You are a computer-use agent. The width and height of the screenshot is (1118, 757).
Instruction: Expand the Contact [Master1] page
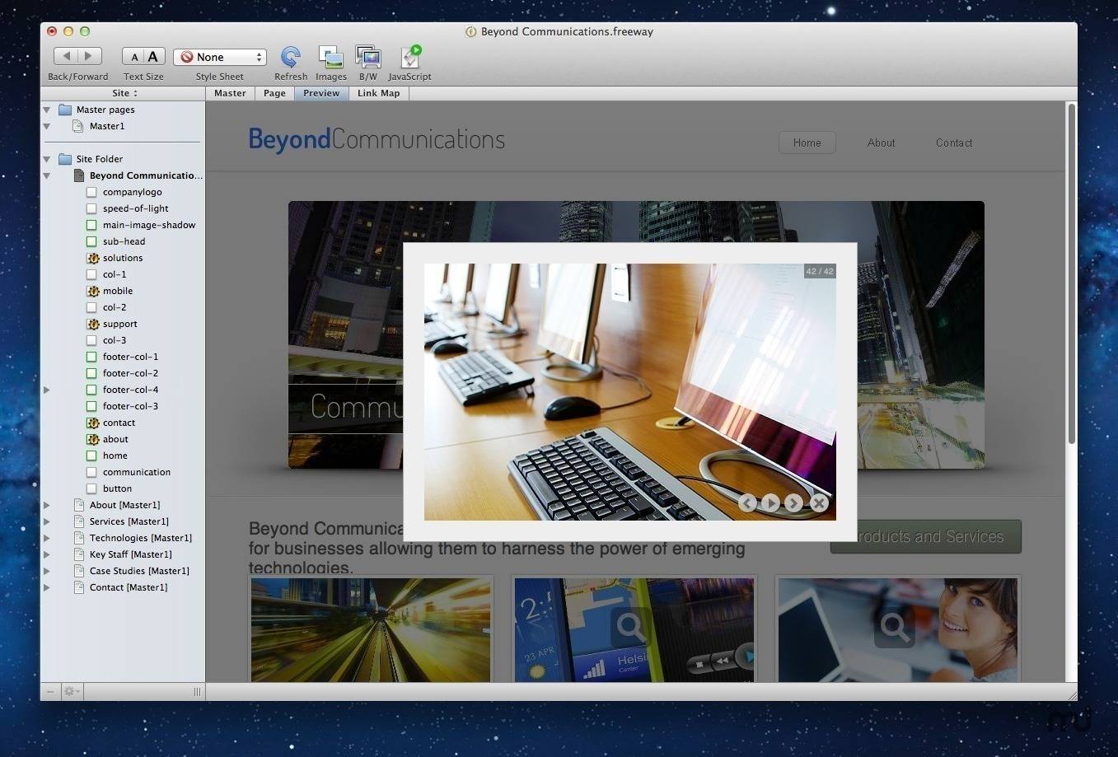(47, 587)
